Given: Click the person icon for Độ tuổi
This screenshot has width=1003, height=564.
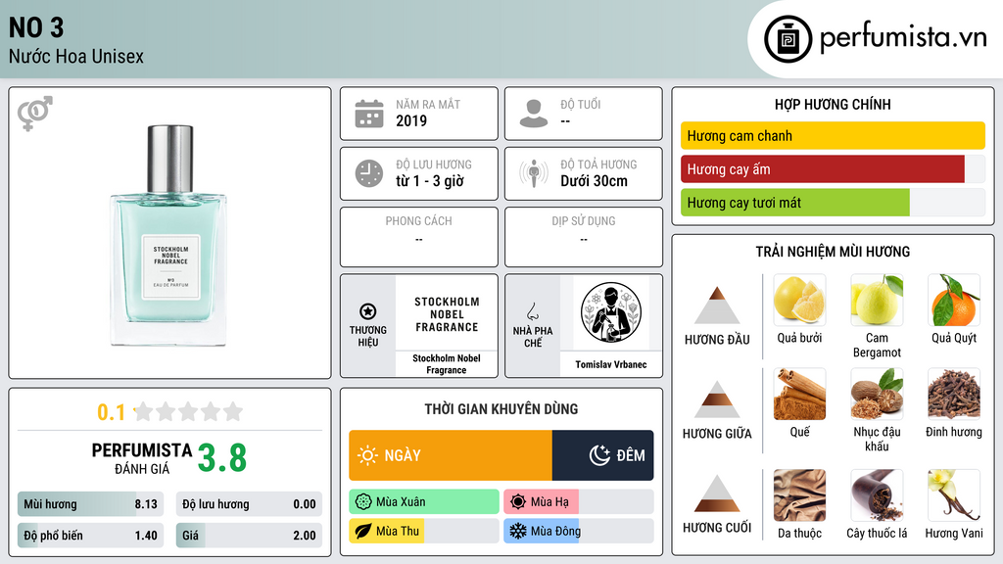Looking at the screenshot, I should pos(534,114).
